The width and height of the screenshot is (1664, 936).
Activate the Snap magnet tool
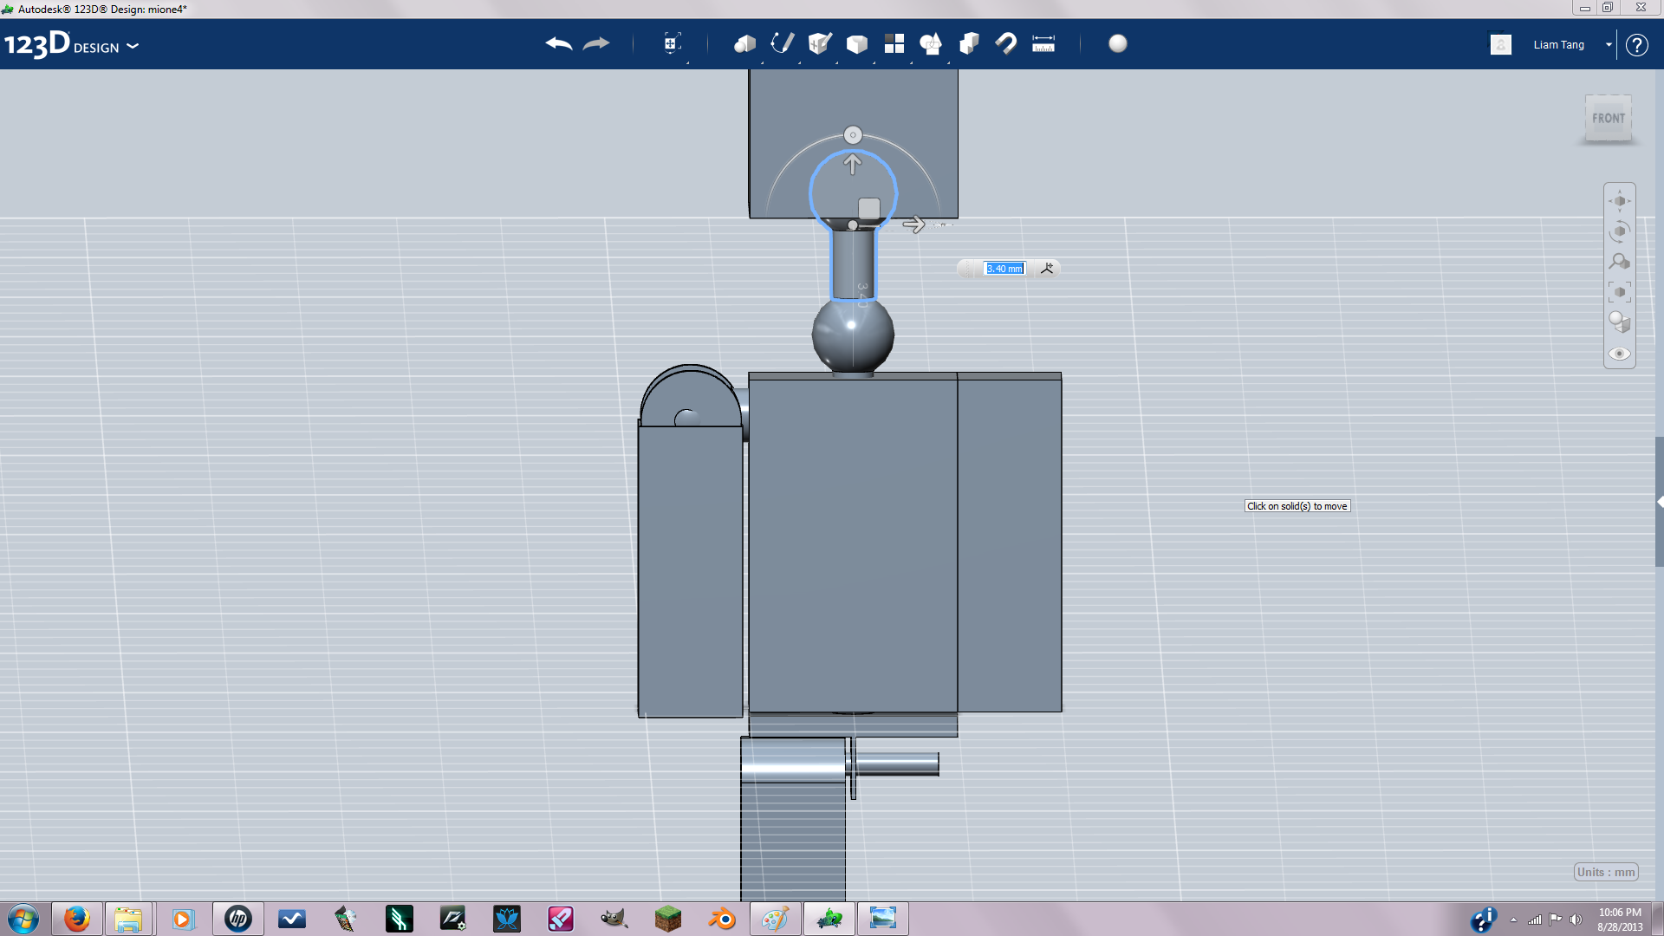pyautogui.click(x=1006, y=43)
